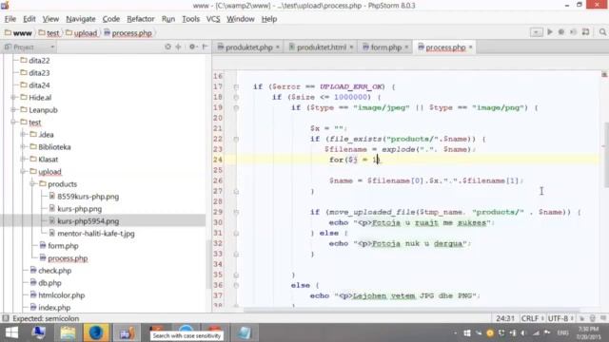Open the Edit menu
Viewport: 609px width, 342px height.
pos(29,19)
